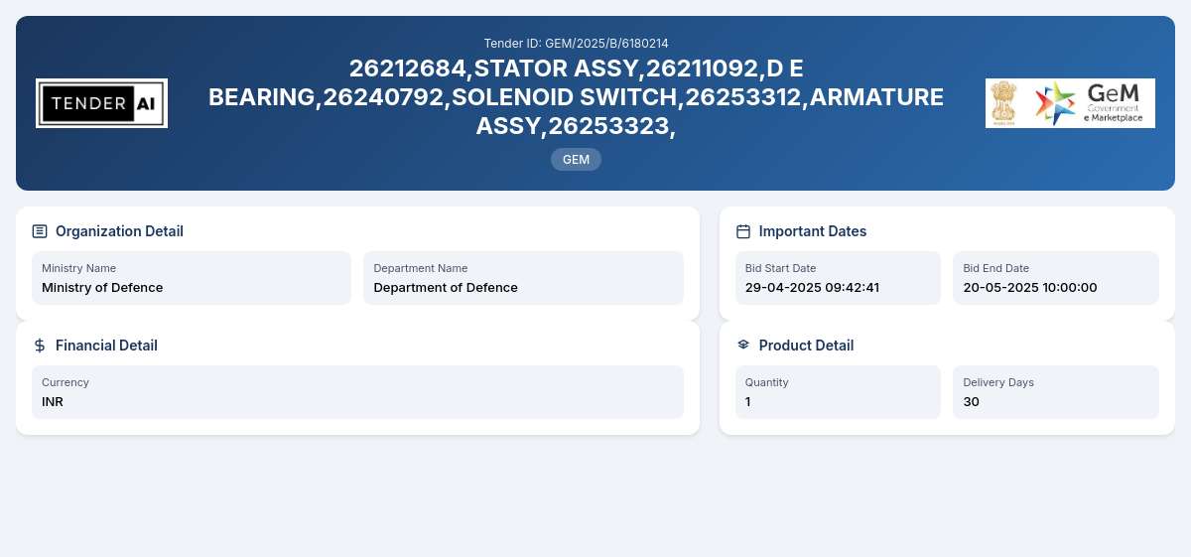Click the GEM badge under the title
Viewport: 1191px width, 557px height.
[576, 159]
